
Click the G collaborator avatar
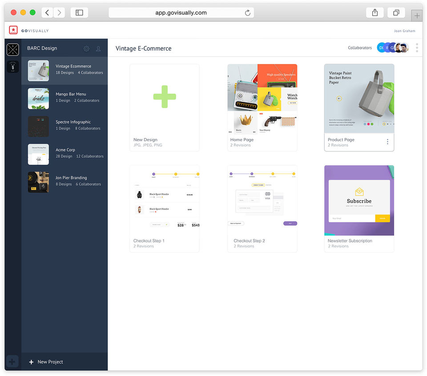(x=392, y=48)
